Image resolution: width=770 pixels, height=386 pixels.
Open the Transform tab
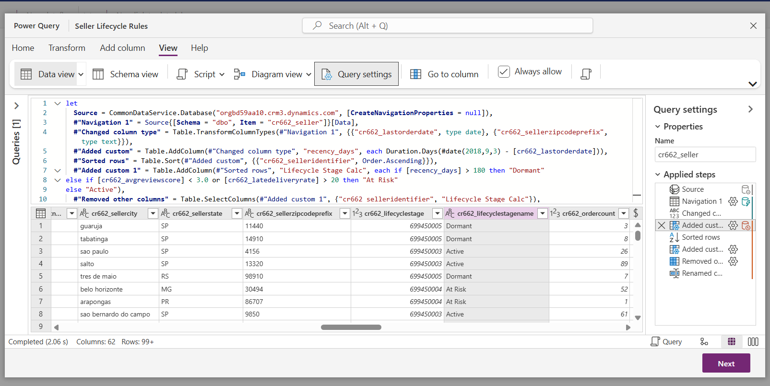pos(67,48)
